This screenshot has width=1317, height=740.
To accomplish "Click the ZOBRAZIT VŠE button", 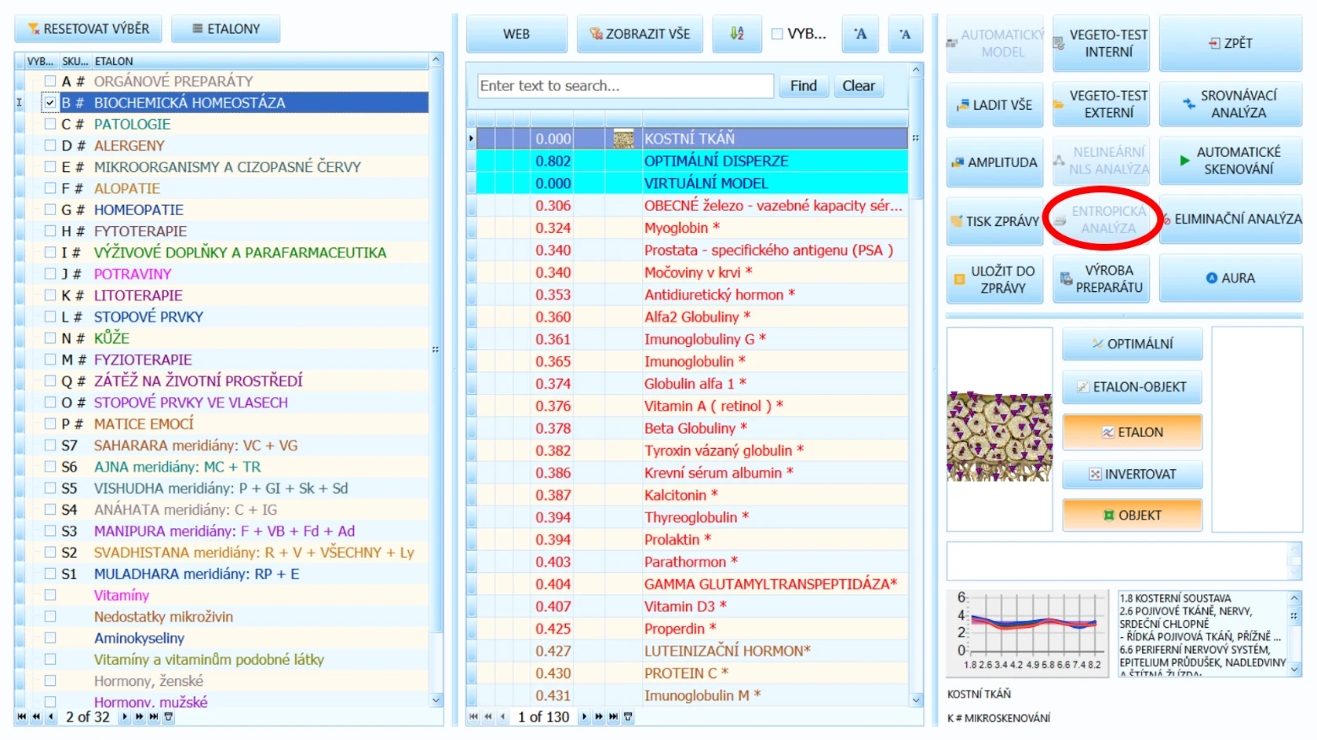I will click(x=639, y=34).
